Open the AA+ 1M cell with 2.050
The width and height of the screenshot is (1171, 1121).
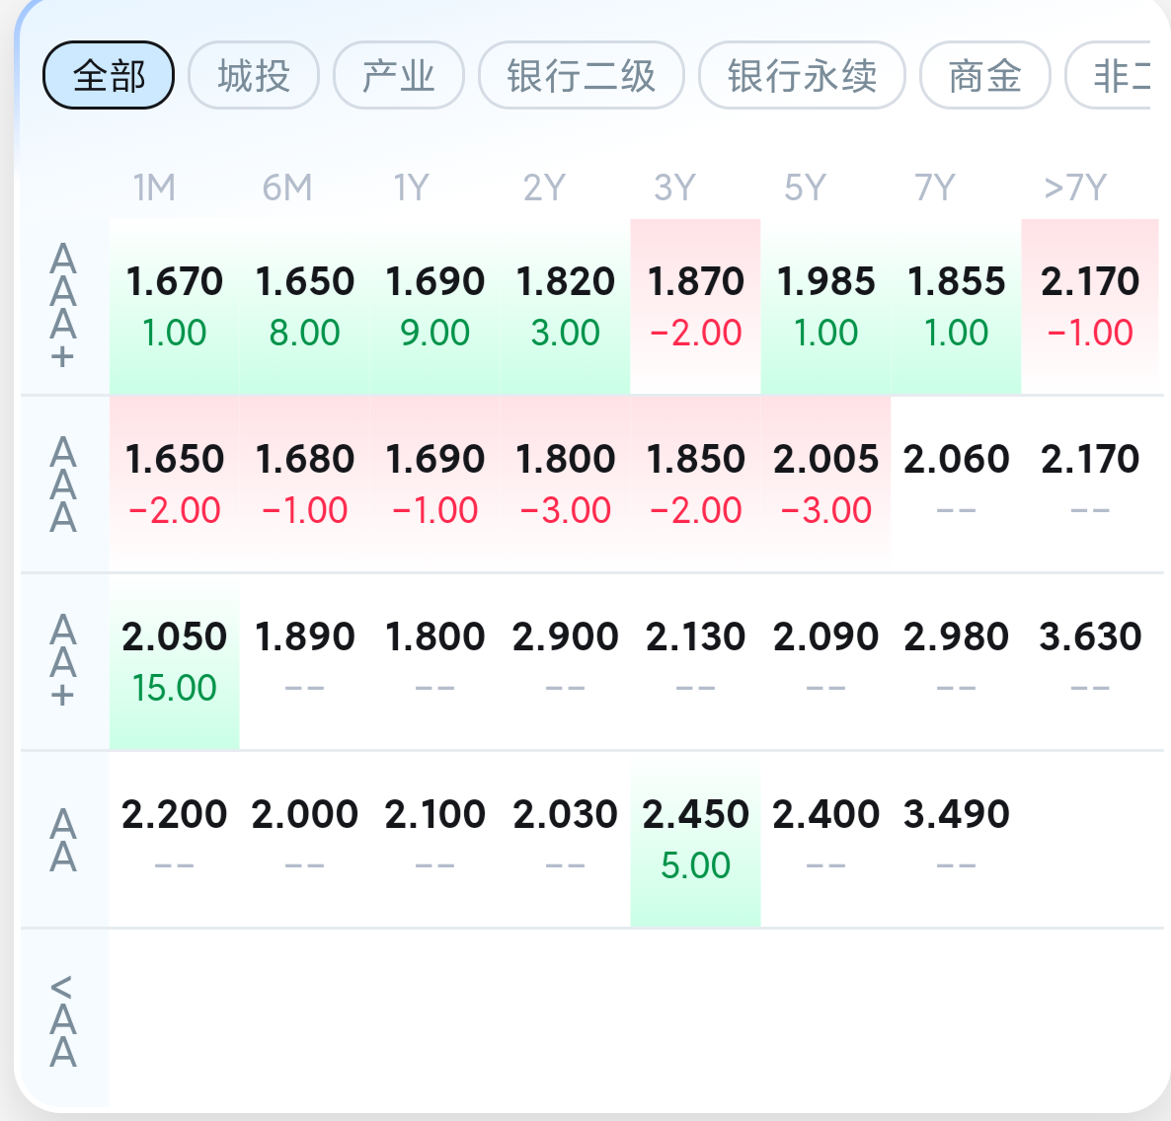[174, 661]
